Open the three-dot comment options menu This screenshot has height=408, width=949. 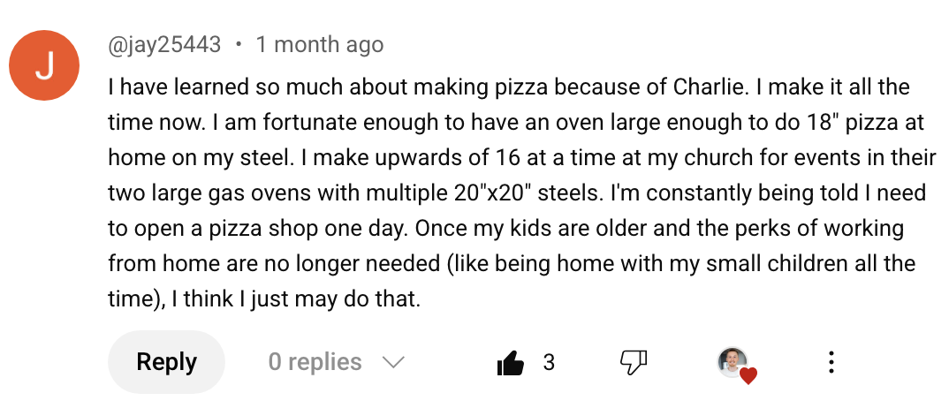831,361
